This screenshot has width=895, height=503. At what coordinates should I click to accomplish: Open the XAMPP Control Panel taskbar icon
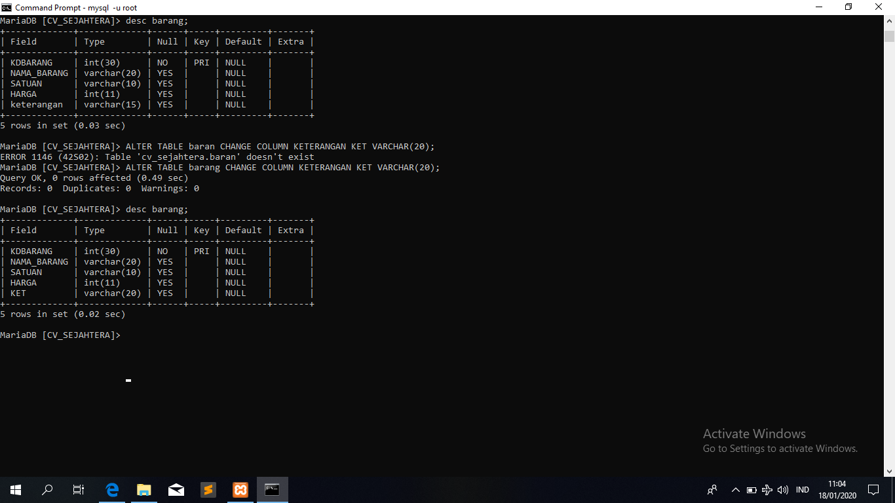coord(240,489)
